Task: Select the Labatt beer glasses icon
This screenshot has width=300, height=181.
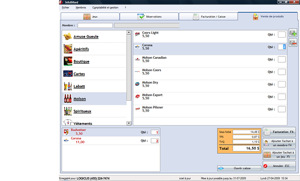Action: coord(68,86)
